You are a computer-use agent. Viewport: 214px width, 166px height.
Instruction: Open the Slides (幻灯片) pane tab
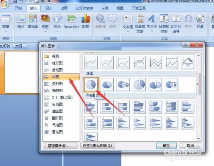[6, 46]
